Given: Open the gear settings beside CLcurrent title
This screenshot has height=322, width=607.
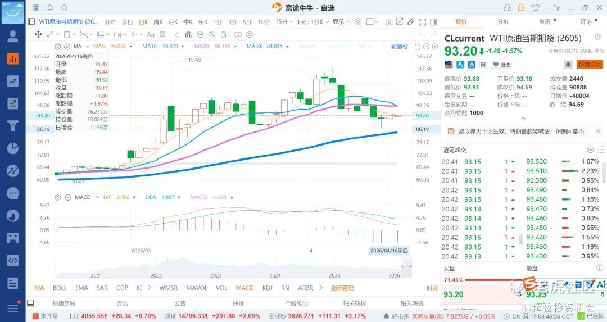Looking at the screenshot, I should (x=598, y=37).
